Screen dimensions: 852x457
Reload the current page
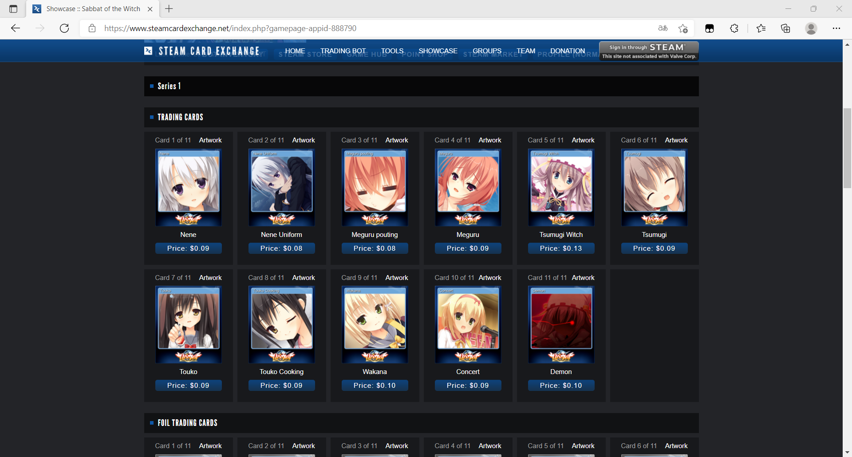coord(64,28)
